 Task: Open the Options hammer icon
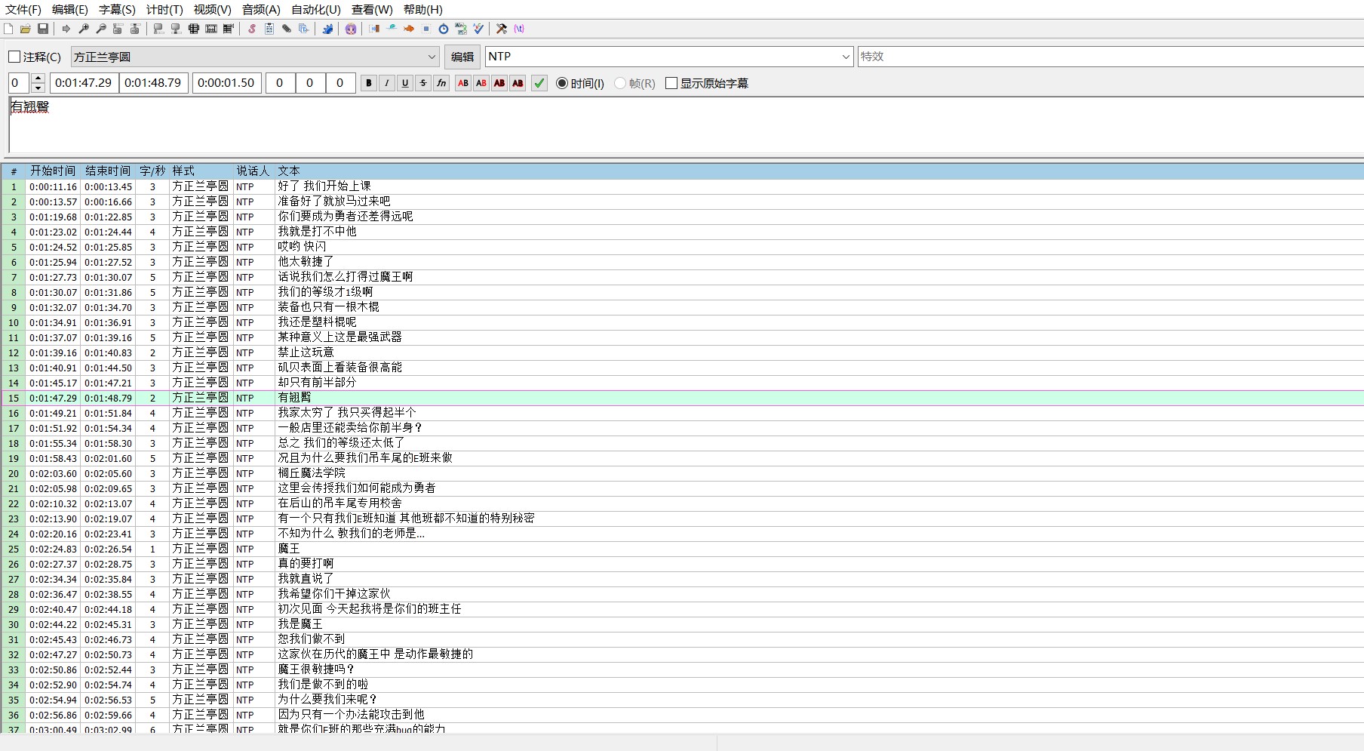click(502, 29)
